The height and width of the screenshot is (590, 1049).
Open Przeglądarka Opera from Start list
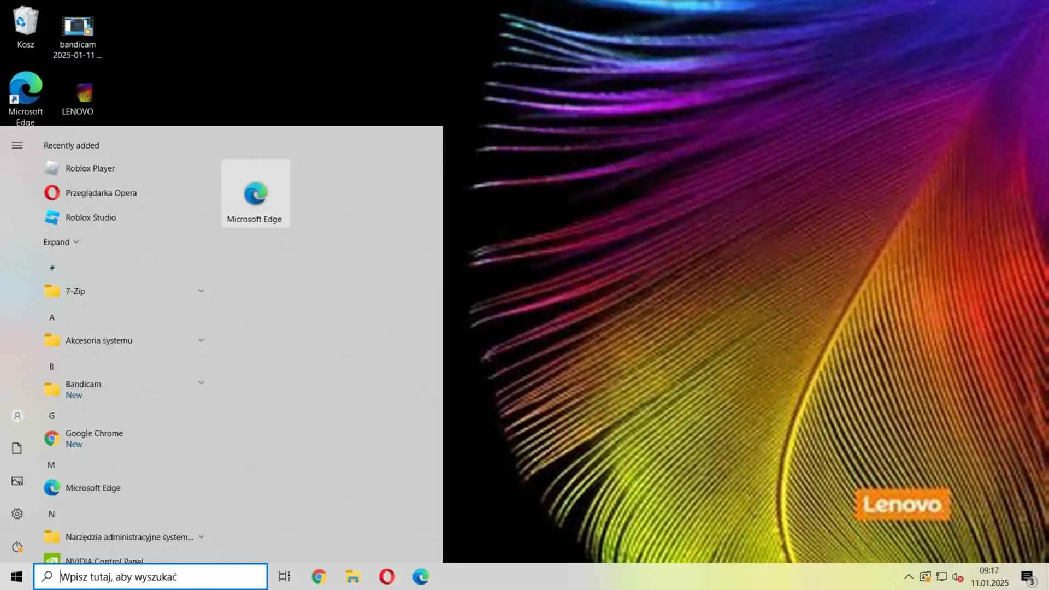[x=101, y=193]
